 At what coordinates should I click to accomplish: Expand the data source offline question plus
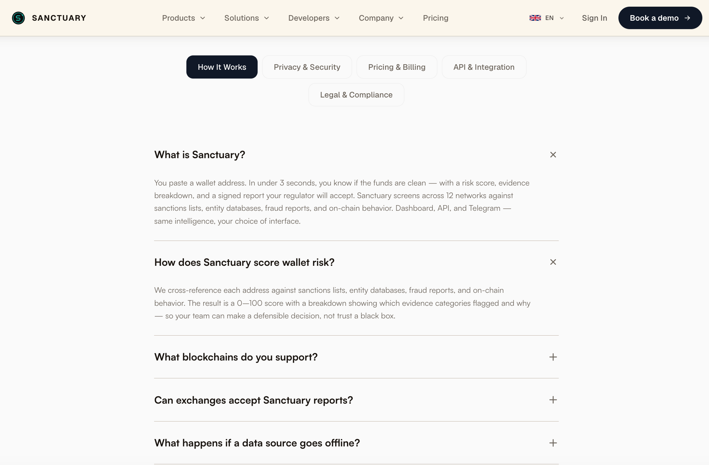click(x=553, y=443)
